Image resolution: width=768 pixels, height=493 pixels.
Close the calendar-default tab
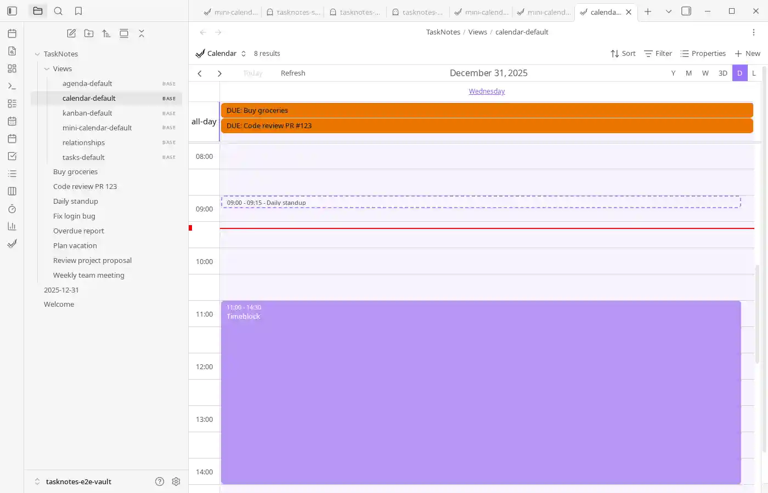[629, 12]
